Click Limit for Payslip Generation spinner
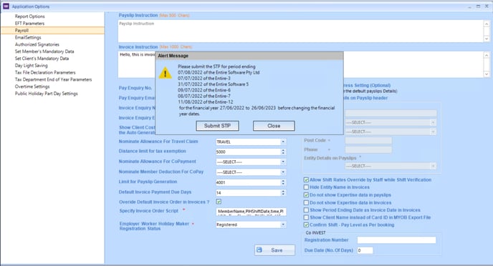This screenshot has width=493, height=266. (x=283, y=182)
